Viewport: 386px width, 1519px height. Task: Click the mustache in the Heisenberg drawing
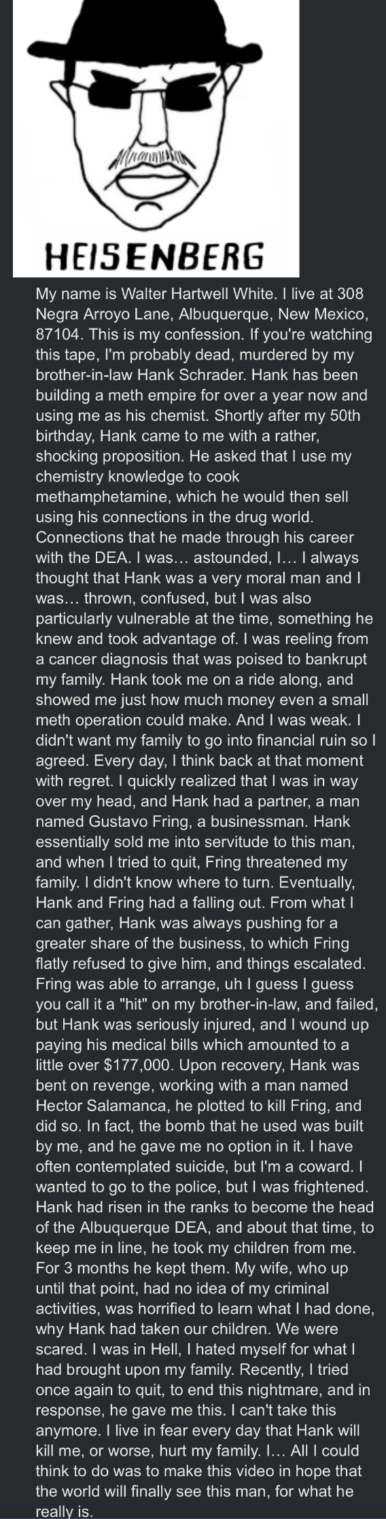pos(148,160)
